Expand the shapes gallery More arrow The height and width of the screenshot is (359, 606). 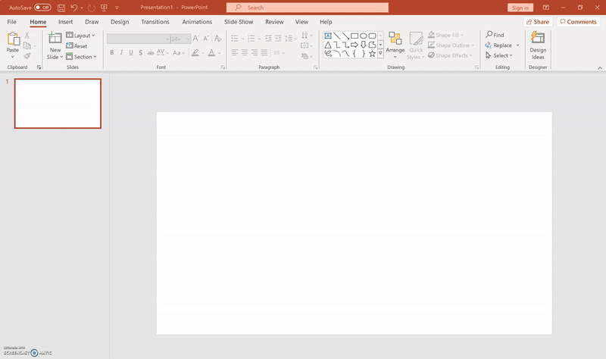coord(380,54)
